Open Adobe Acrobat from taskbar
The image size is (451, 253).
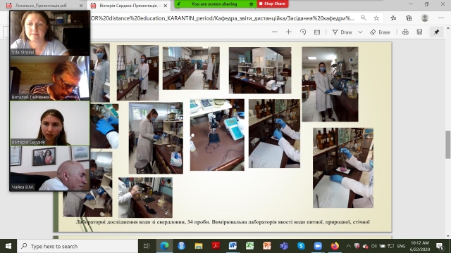tap(216, 246)
